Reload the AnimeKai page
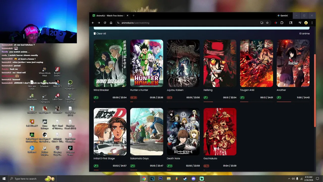The image size is (323, 182). coord(105,23)
